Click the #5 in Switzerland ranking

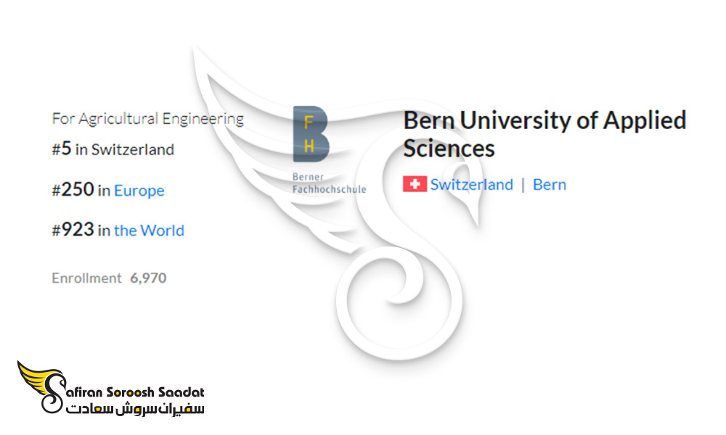pos(113,149)
